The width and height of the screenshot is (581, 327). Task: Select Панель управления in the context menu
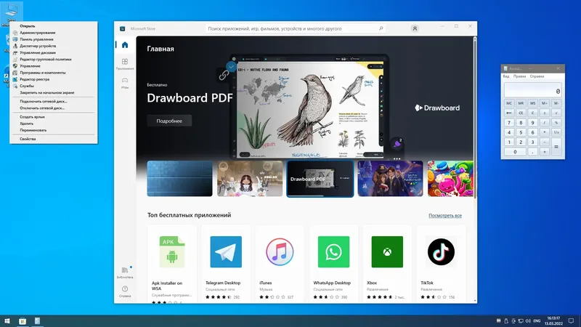(54, 39)
